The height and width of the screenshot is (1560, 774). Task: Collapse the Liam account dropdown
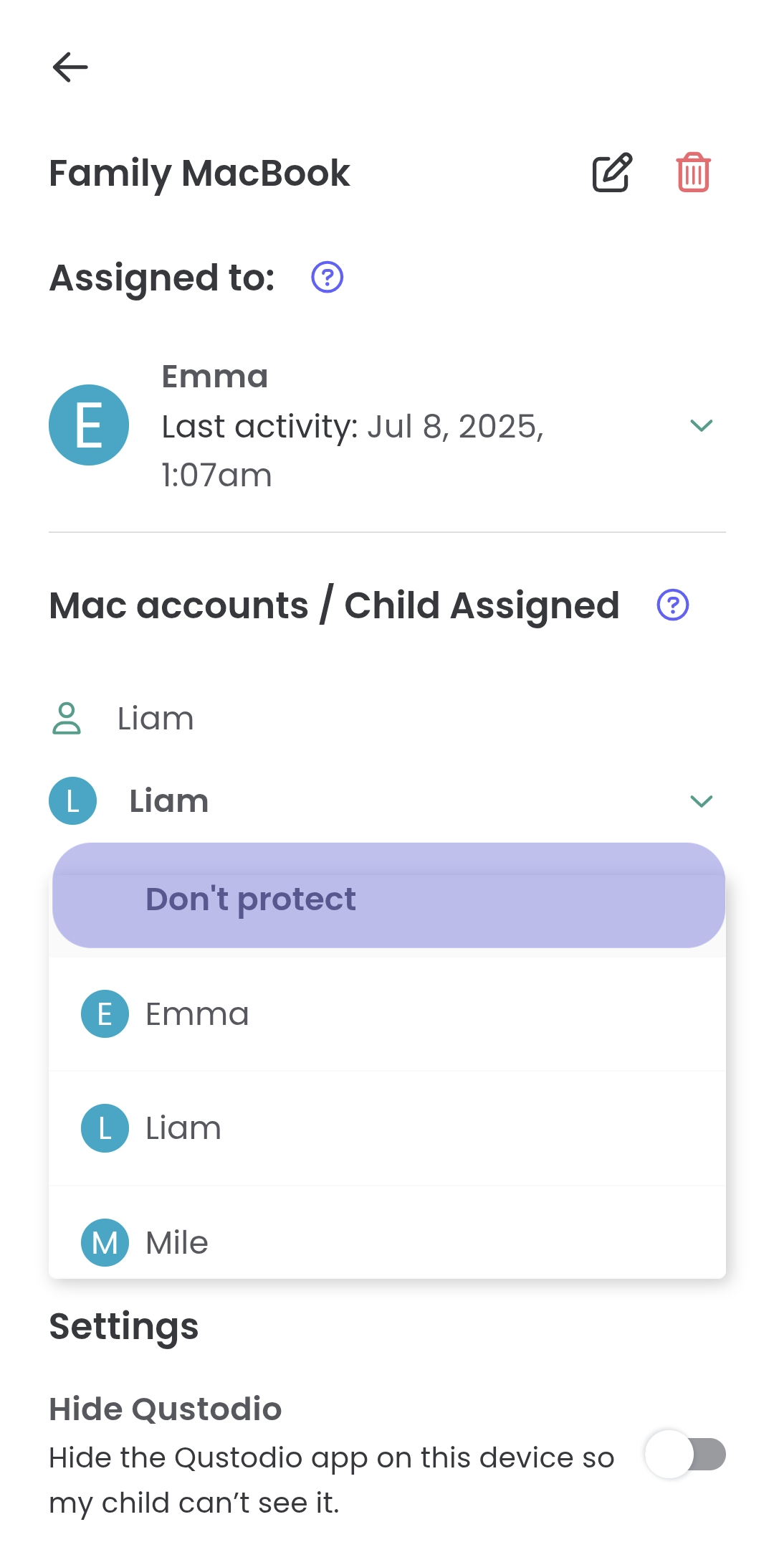pyautogui.click(x=700, y=800)
